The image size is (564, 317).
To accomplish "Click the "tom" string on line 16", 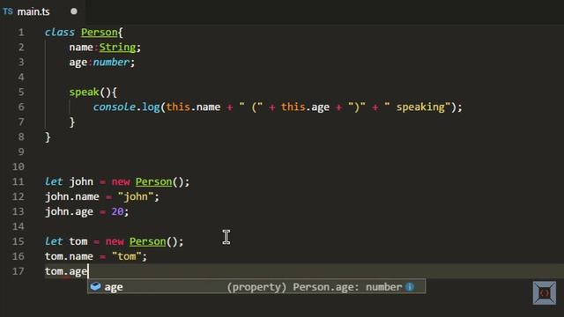I will [126, 256].
